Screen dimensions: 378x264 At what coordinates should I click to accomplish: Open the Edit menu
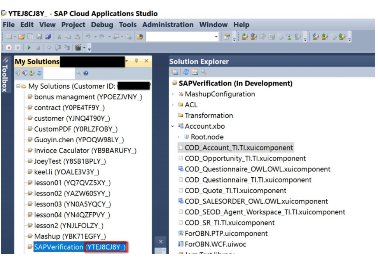tap(27, 24)
